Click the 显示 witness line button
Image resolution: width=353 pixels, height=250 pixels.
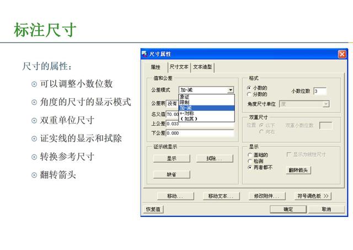(x=172, y=158)
